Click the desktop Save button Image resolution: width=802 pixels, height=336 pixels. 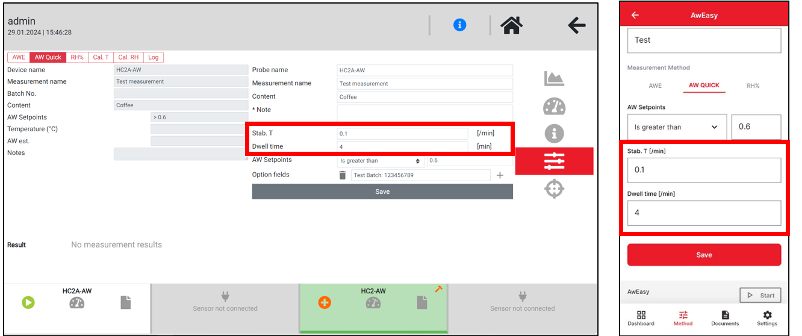382,191
